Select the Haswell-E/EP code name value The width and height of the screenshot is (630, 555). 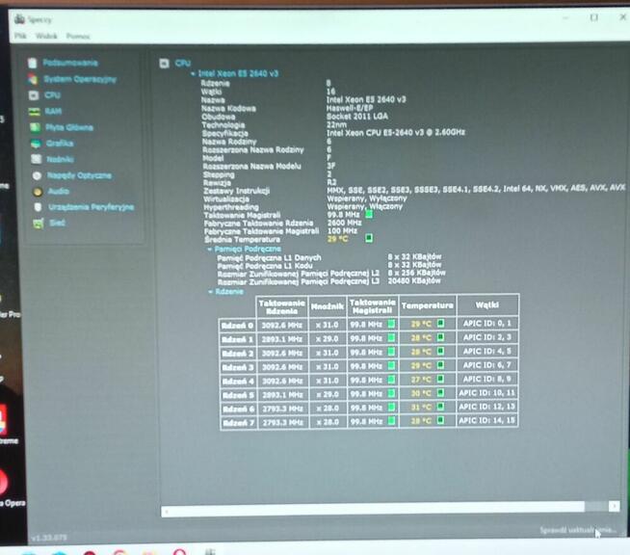[x=350, y=108]
